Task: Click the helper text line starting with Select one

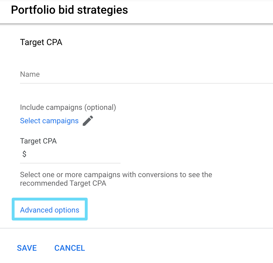Action: click(x=116, y=175)
